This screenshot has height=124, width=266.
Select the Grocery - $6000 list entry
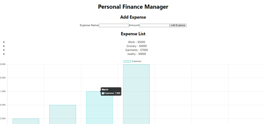(136, 46)
